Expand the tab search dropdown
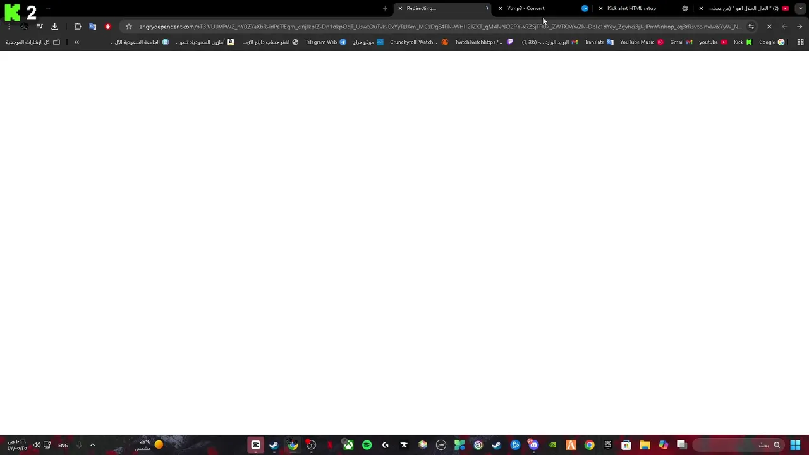This screenshot has height=455, width=809. pyautogui.click(x=800, y=8)
